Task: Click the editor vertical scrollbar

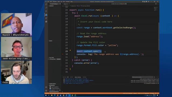Action: (159, 36)
